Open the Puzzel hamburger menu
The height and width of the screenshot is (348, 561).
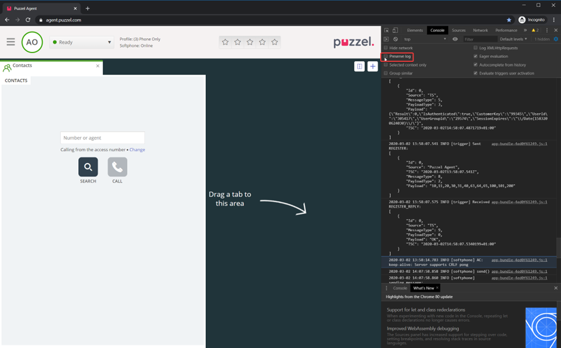tap(11, 42)
